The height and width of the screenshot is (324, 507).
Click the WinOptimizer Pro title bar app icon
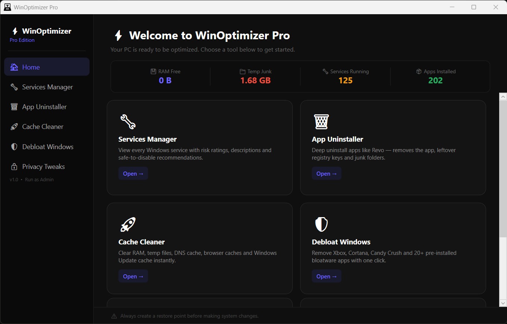point(7,7)
